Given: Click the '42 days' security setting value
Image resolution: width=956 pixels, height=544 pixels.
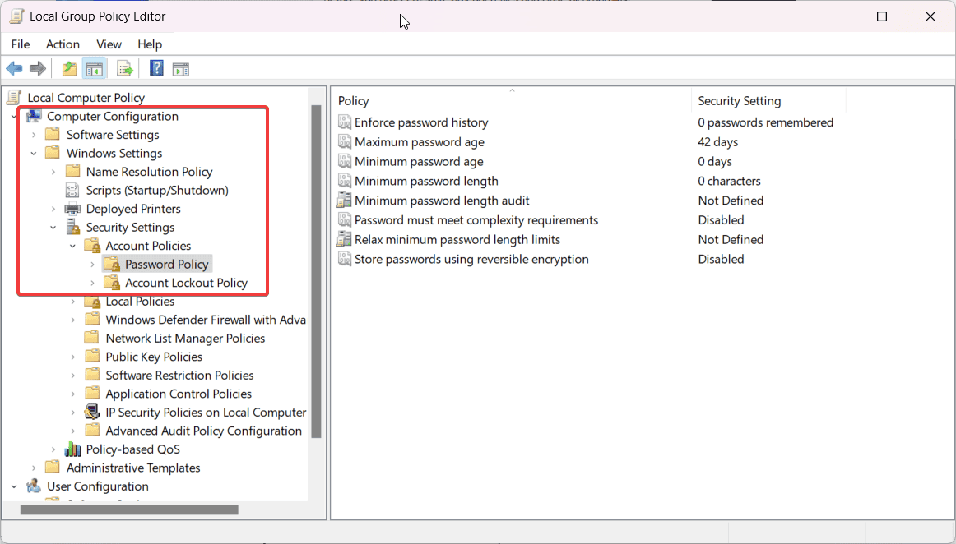Looking at the screenshot, I should click(x=717, y=142).
